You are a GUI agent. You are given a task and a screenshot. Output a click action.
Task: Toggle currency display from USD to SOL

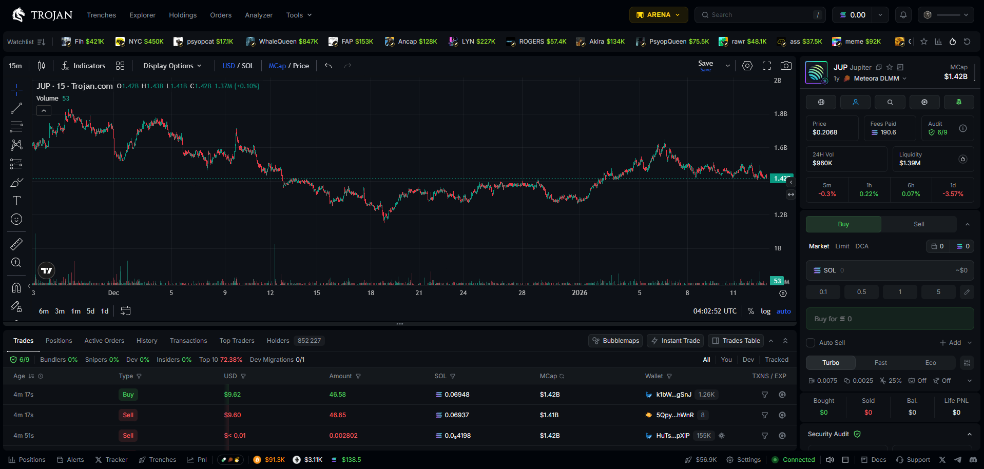click(x=247, y=66)
